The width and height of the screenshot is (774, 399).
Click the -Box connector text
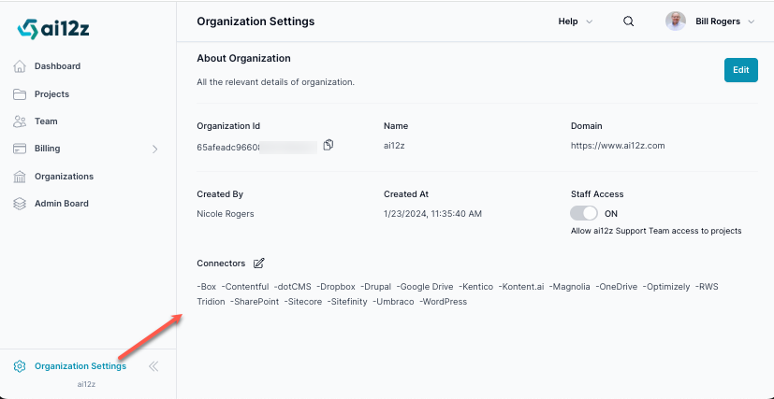pyautogui.click(x=206, y=287)
